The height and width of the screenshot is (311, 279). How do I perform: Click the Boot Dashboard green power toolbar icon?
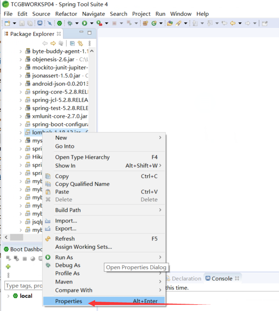(60, 23)
